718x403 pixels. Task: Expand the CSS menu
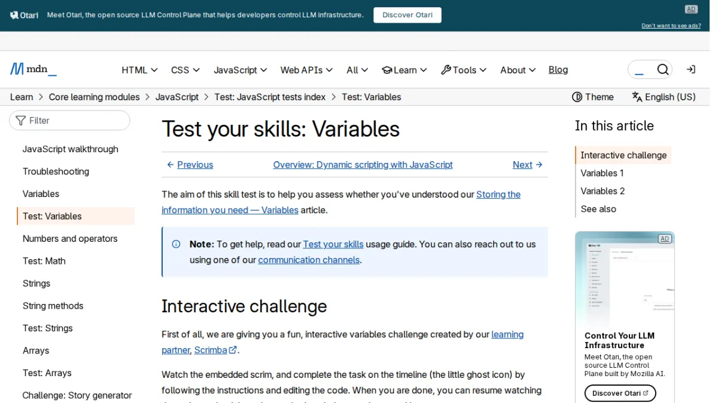pos(185,70)
